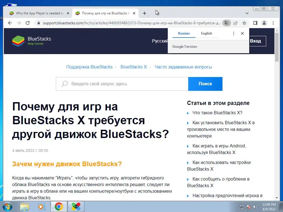
Task: Open 'Что такое BlueStacks X?' article
Action: pyautogui.click(x=217, y=113)
